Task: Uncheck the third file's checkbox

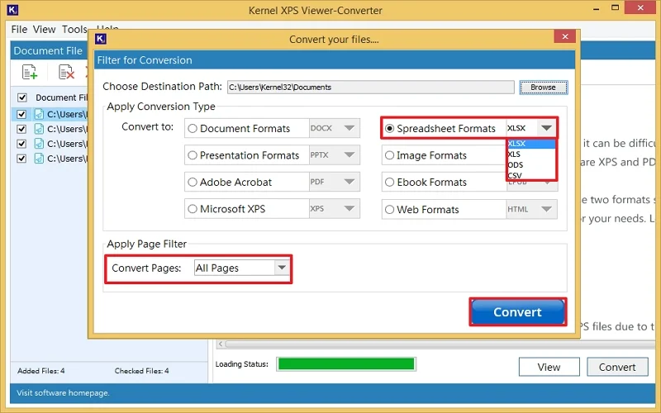Action: [21, 144]
